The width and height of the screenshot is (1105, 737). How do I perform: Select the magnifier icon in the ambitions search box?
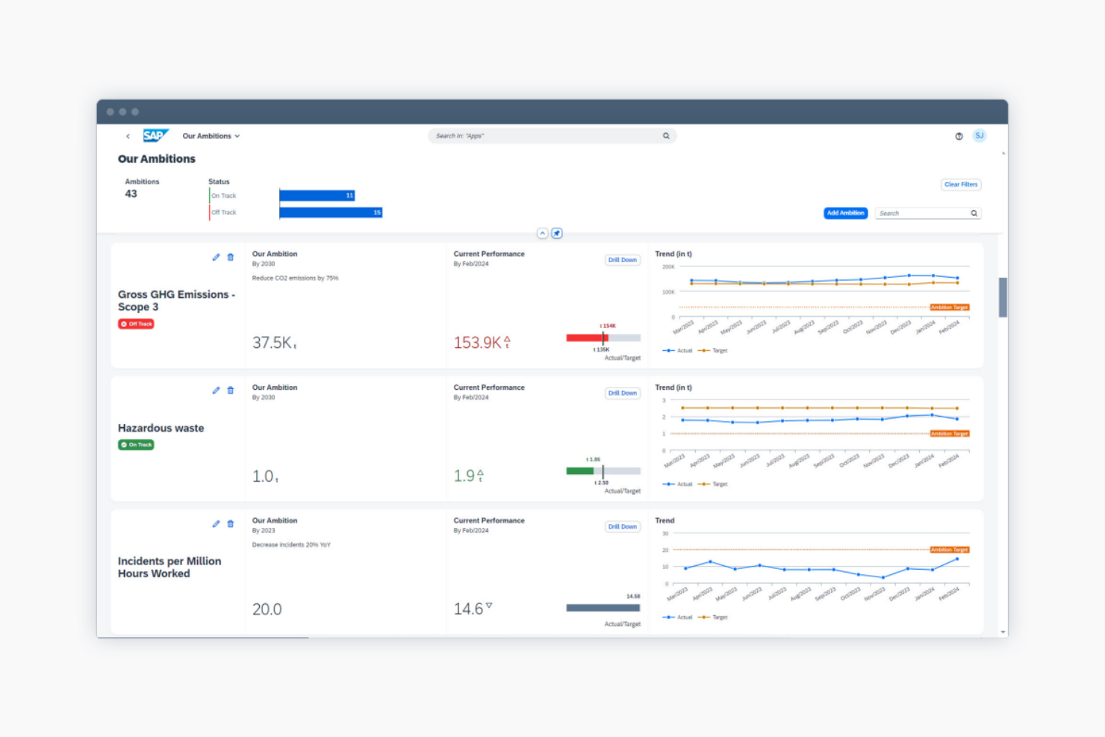pos(974,213)
